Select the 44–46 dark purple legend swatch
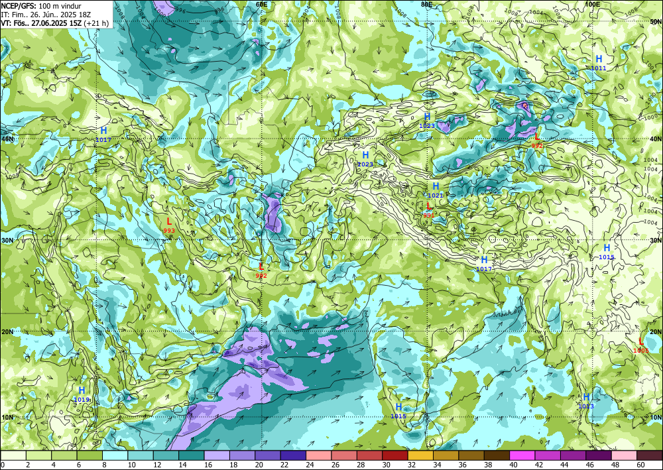 573,455
